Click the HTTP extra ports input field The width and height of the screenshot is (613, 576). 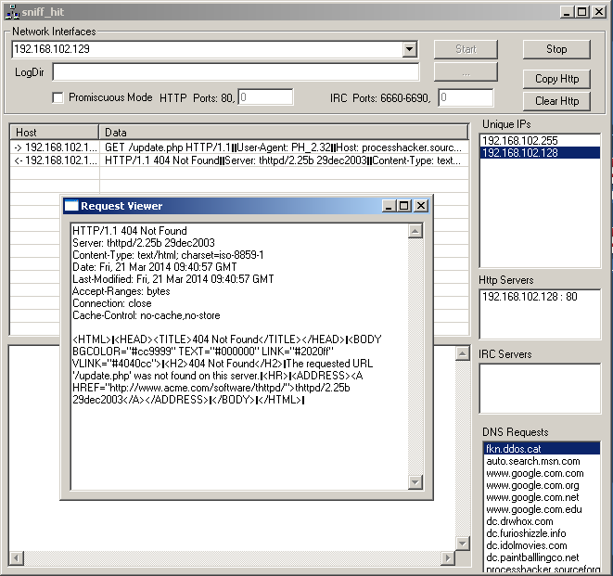click(265, 97)
